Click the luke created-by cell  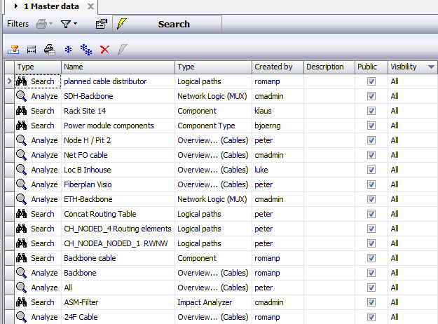coord(278,170)
